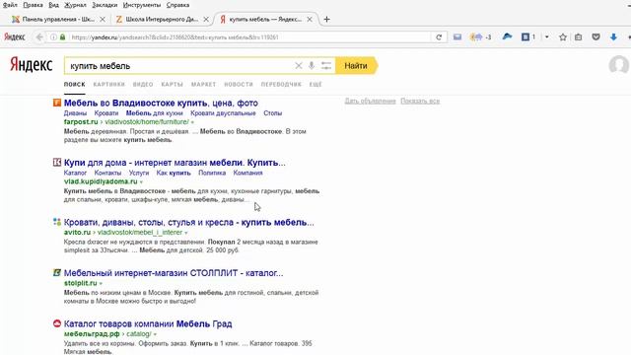The image size is (631, 355).
Task: Click the СТОЛПЛИТ result favicon
Action: tap(57, 272)
